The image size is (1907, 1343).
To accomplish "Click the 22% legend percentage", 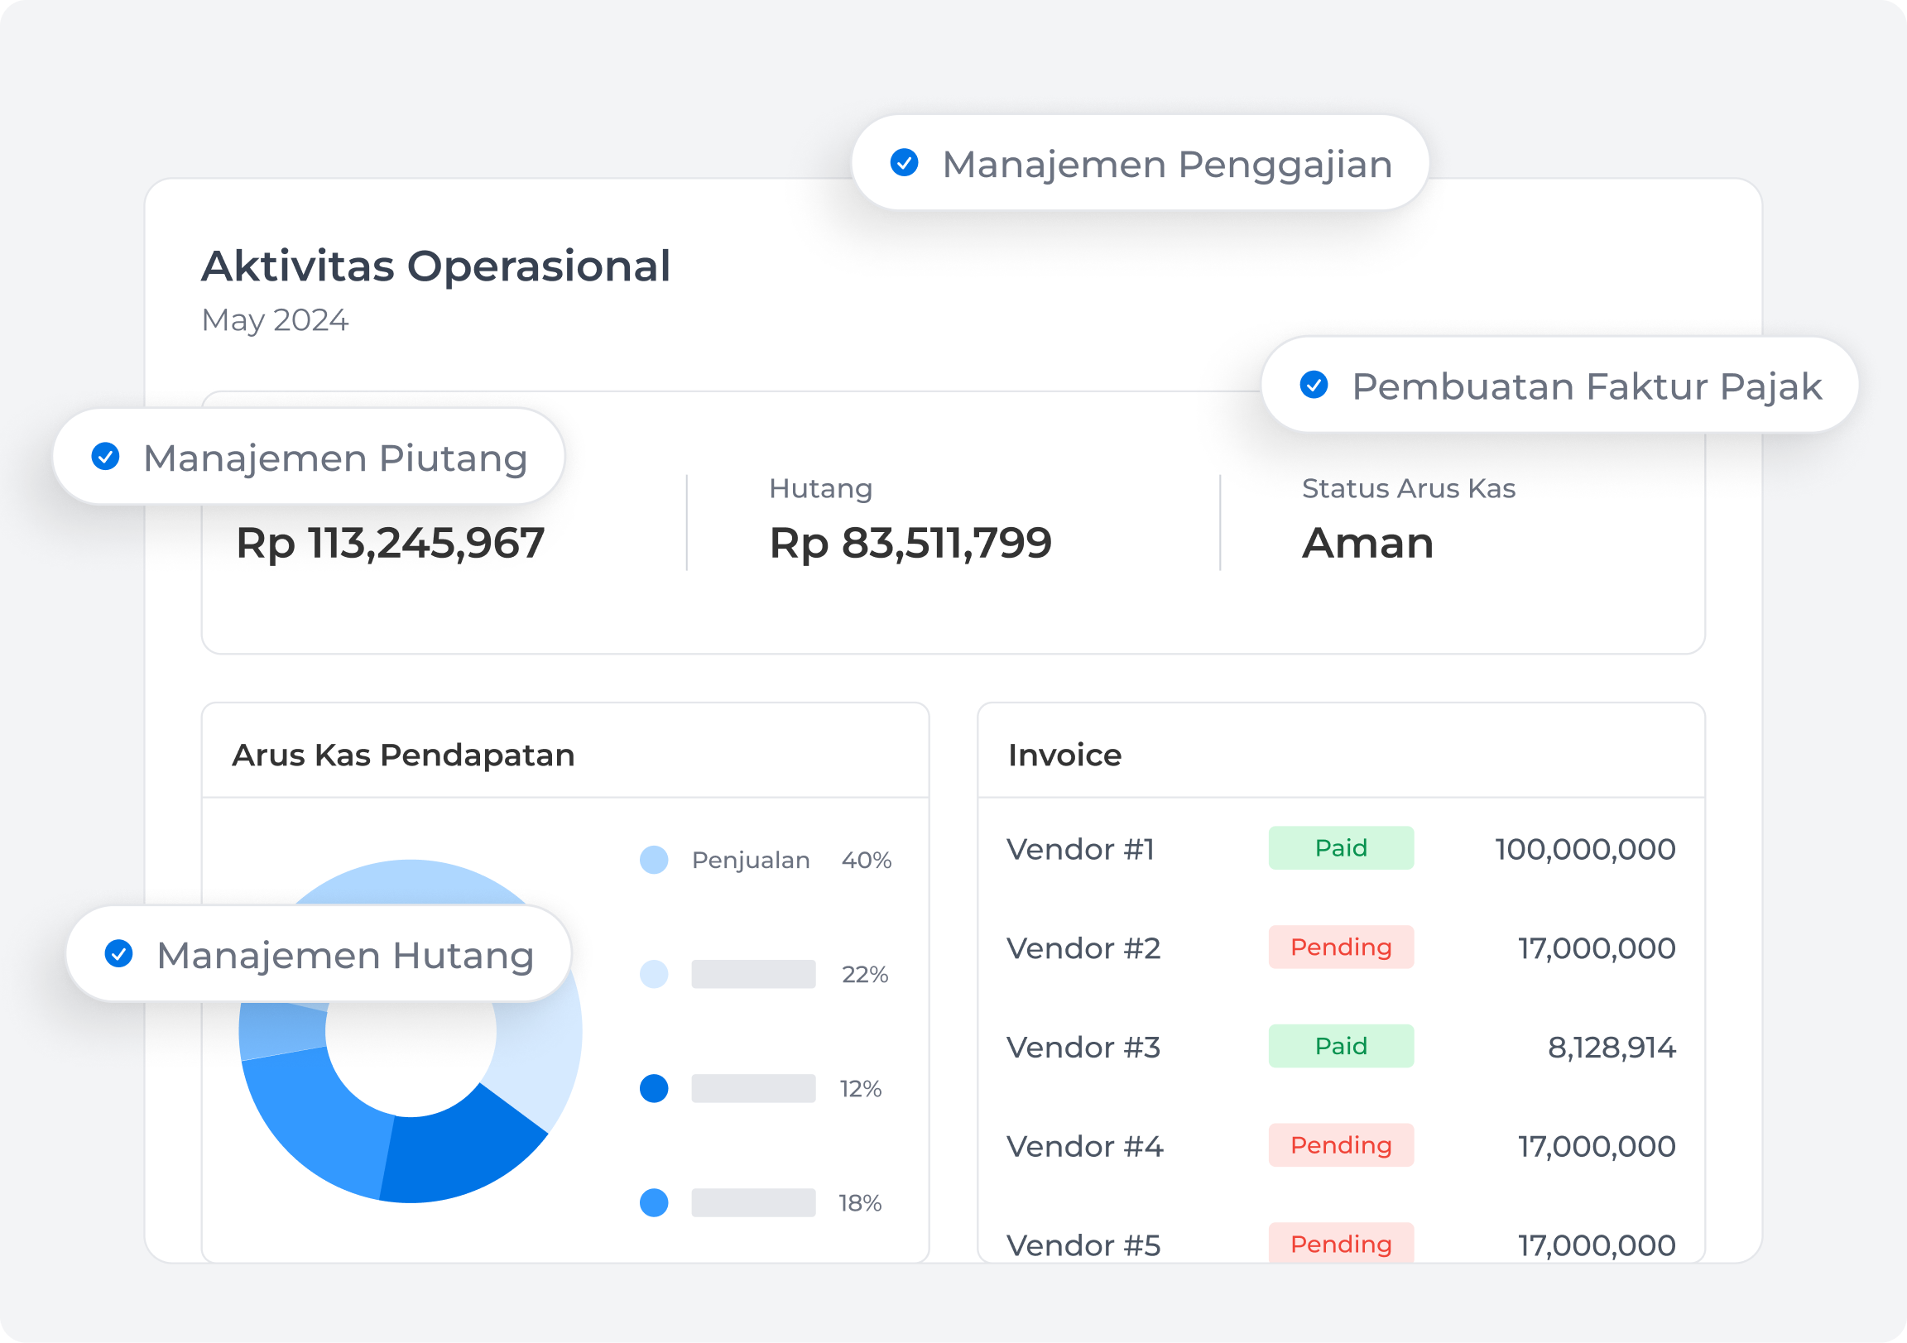I will [x=865, y=974].
